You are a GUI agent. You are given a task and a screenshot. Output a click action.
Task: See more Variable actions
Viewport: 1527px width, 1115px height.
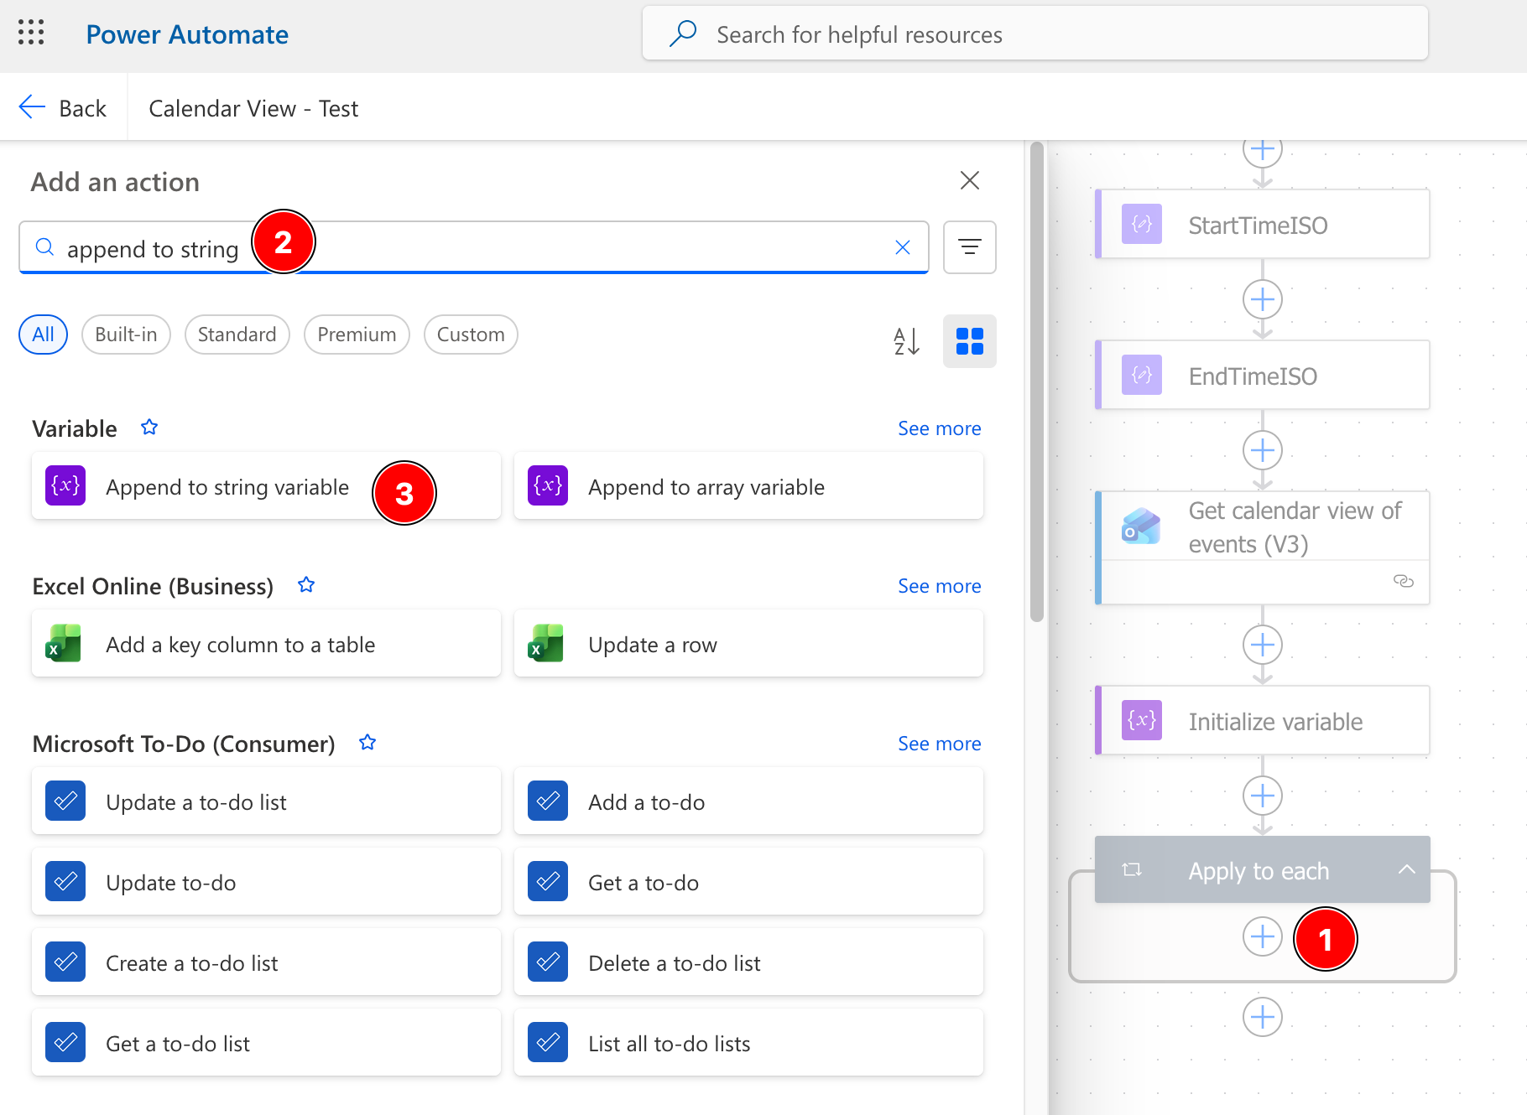[939, 428]
